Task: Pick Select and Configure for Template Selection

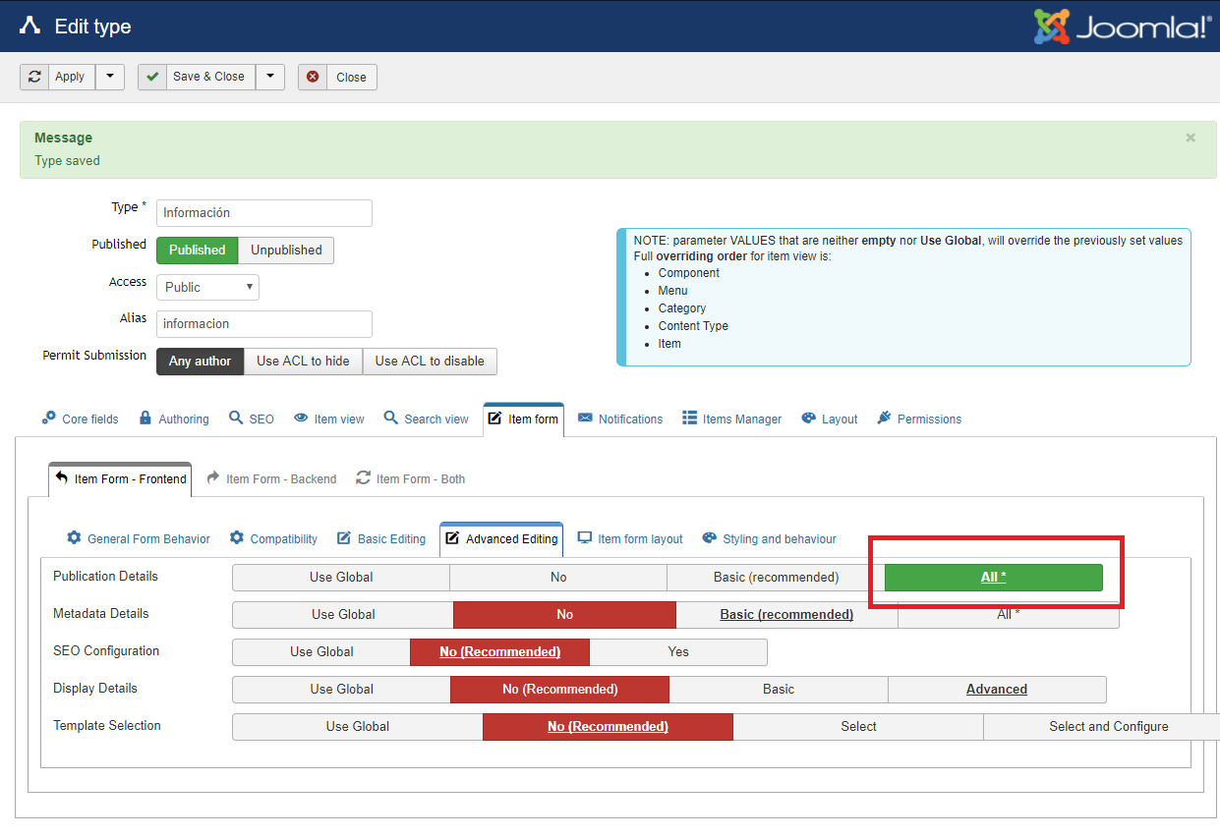Action: pos(1108,727)
